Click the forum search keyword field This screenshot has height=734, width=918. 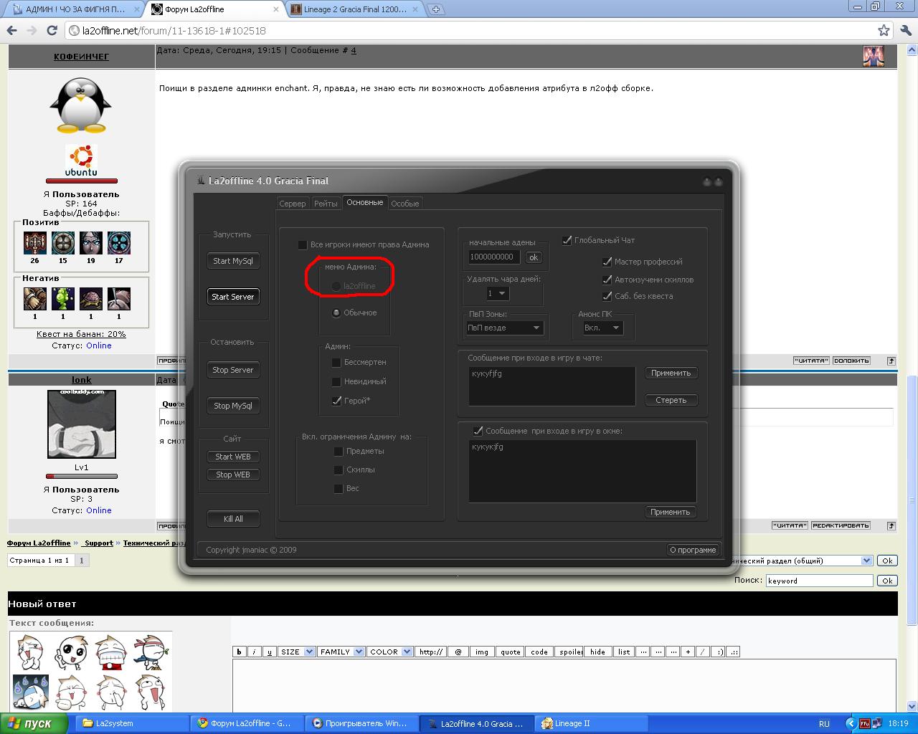pyautogui.click(x=819, y=581)
